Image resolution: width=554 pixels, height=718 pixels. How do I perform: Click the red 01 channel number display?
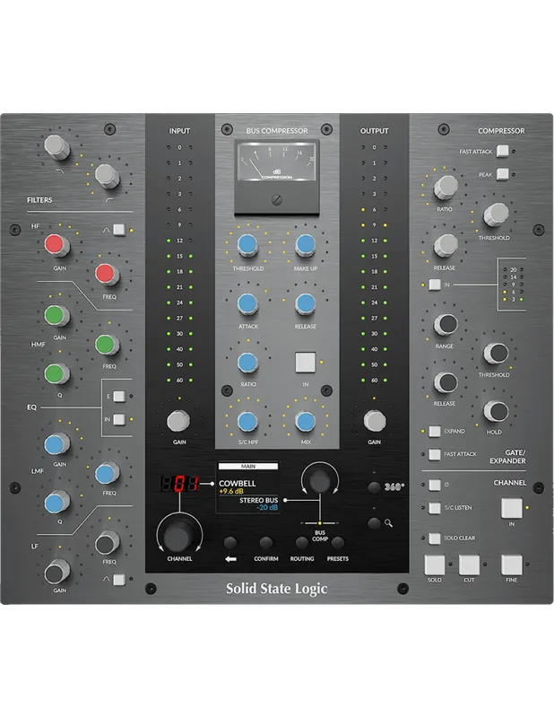[179, 484]
